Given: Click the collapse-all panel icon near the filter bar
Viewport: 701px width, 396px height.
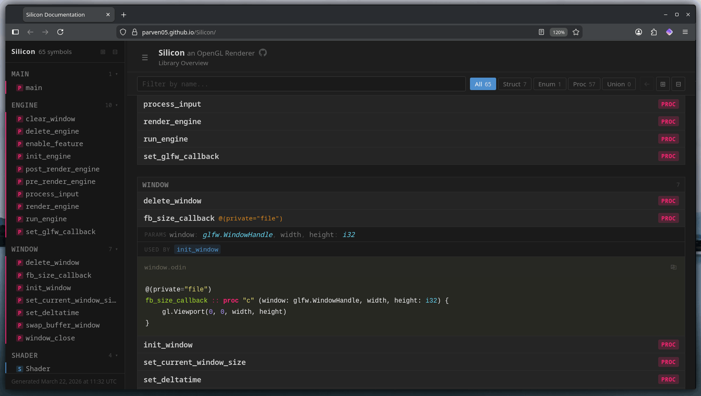Looking at the screenshot, I should pyautogui.click(x=679, y=84).
